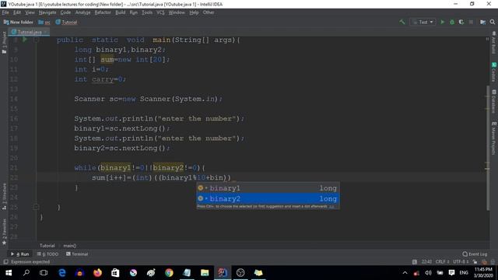Open the Build menu
This screenshot has height=280, width=498.
coord(120,12)
